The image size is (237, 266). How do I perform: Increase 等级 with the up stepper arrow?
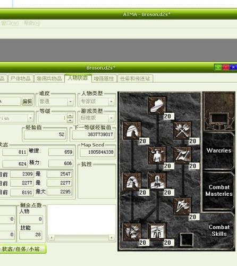(x=70, y=116)
